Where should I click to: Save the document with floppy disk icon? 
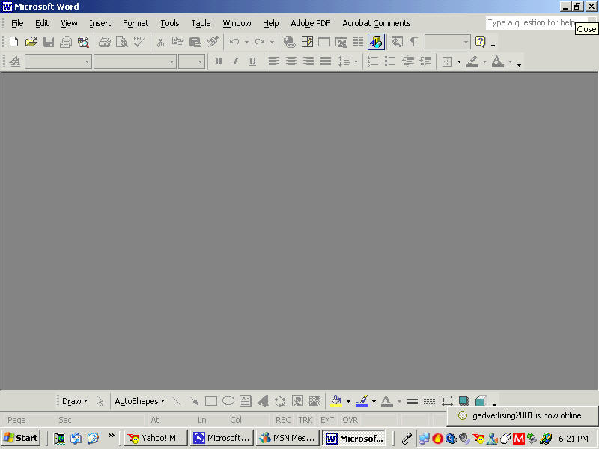49,42
